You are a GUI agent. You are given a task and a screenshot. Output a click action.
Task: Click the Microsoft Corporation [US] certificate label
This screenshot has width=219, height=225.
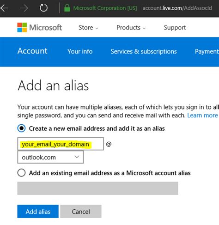[105, 8]
